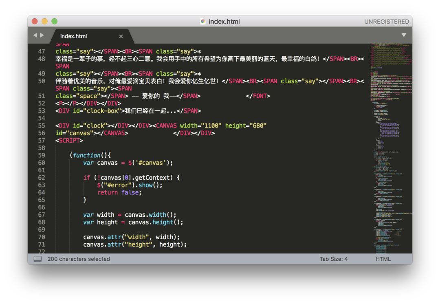Image resolution: width=440 pixels, height=304 pixels.
Task: Click the "(function(){" code text
Action: pyautogui.click(x=90, y=155)
